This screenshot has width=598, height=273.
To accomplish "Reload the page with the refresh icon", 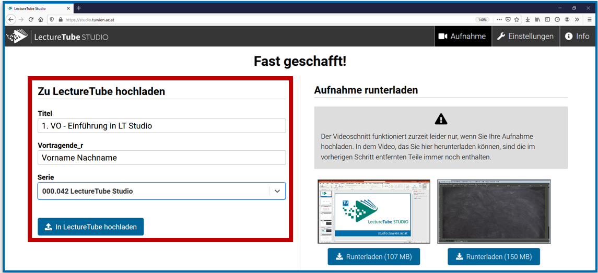I will (31, 20).
